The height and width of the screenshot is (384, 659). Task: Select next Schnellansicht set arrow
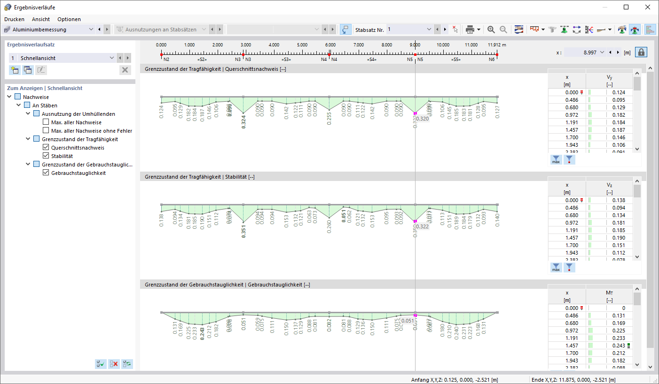pyautogui.click(x=127, y=58)
